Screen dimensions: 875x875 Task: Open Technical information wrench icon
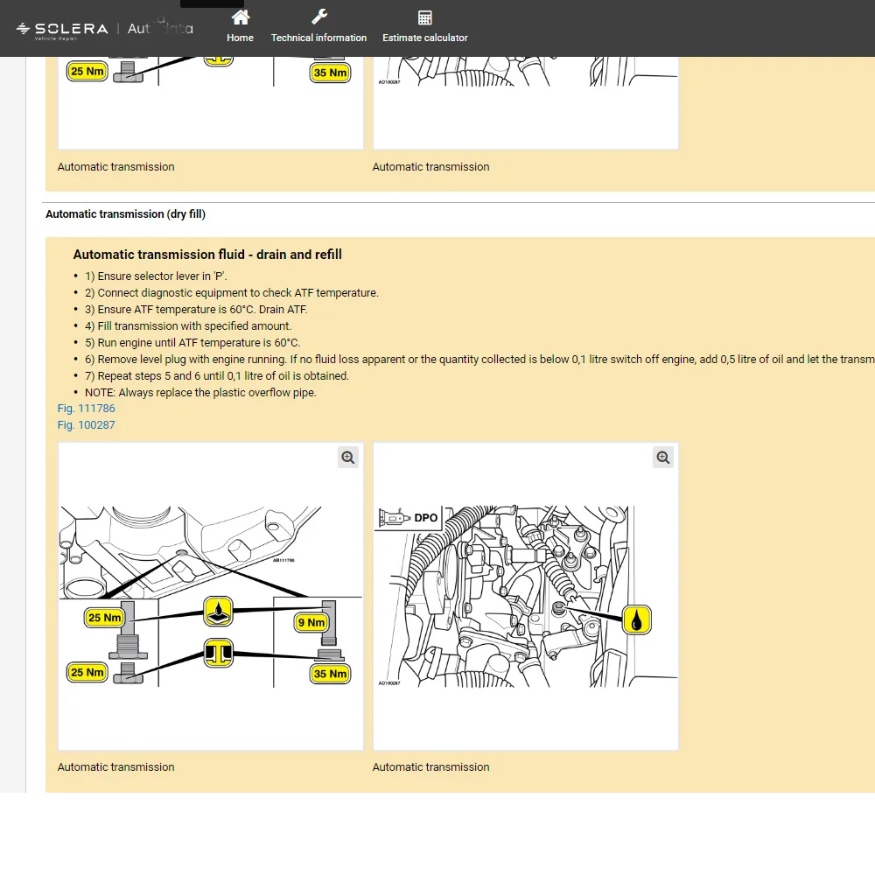pos(319,17)
